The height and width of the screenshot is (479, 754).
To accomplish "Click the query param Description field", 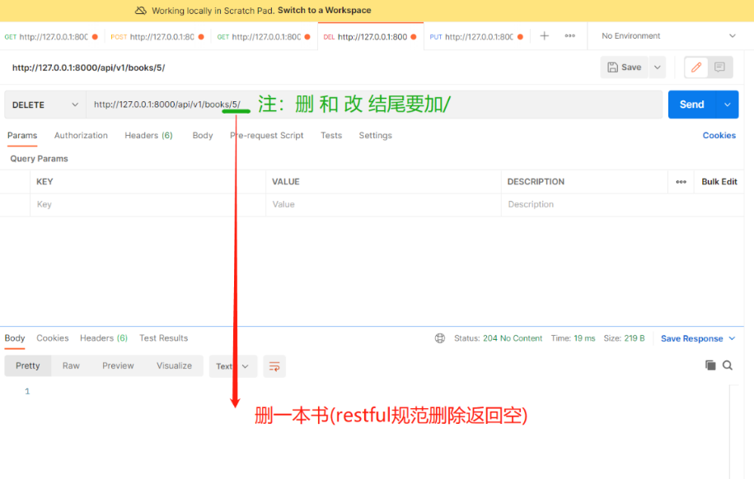I will tap(623, 205).
